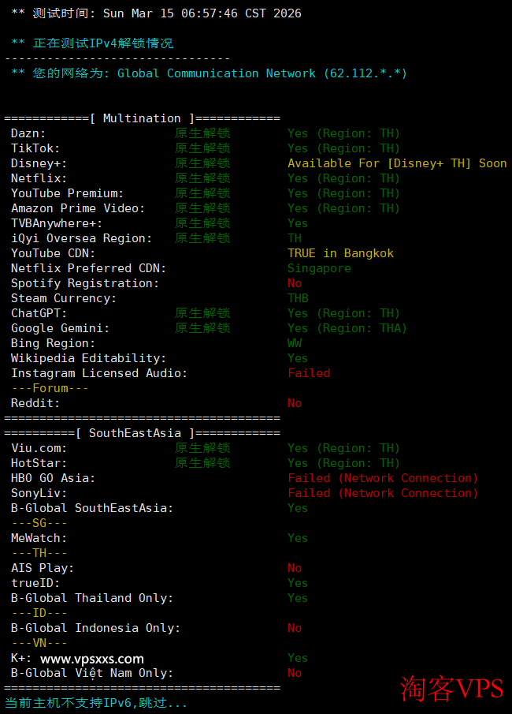The image size is (512, 714).
Task: Click the Disney+ availability status text
Action: coord(397,163)
